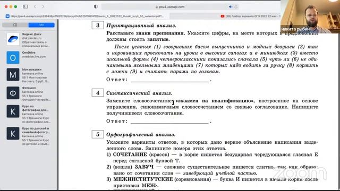The width and height of the screenshot is (340, 191).
Task: Click the bold word запятые
Action: (158, 39)
